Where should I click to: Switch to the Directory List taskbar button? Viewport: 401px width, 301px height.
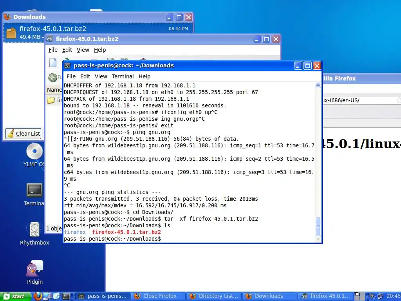coord(214,296)
